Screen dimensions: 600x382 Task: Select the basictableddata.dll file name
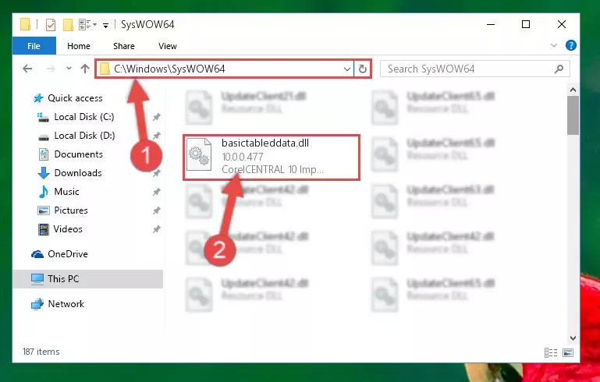(x=265, y=143)
